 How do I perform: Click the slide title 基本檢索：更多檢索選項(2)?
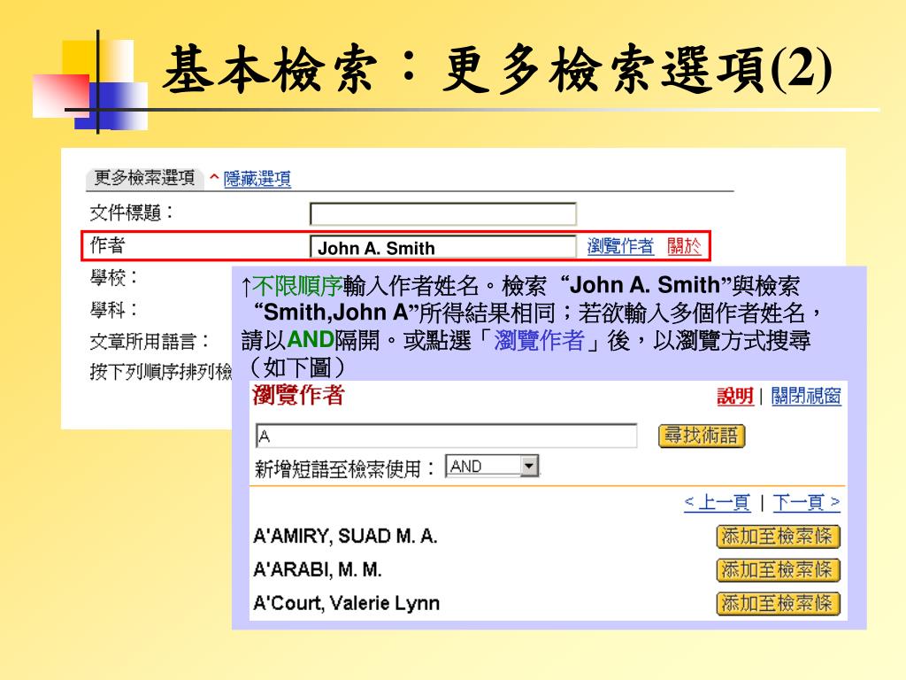coord(497,71)
